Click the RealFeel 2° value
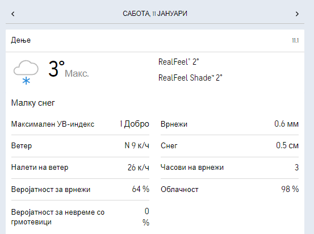The image size is (314, 234). [x=179, y=62]
